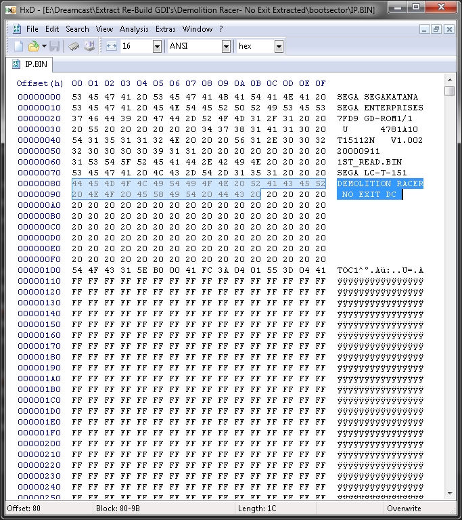Image resolution: width=462 pixels, height=520 pixels.
Task: Click the Offset(h) column header
Action: click(40, 83)
